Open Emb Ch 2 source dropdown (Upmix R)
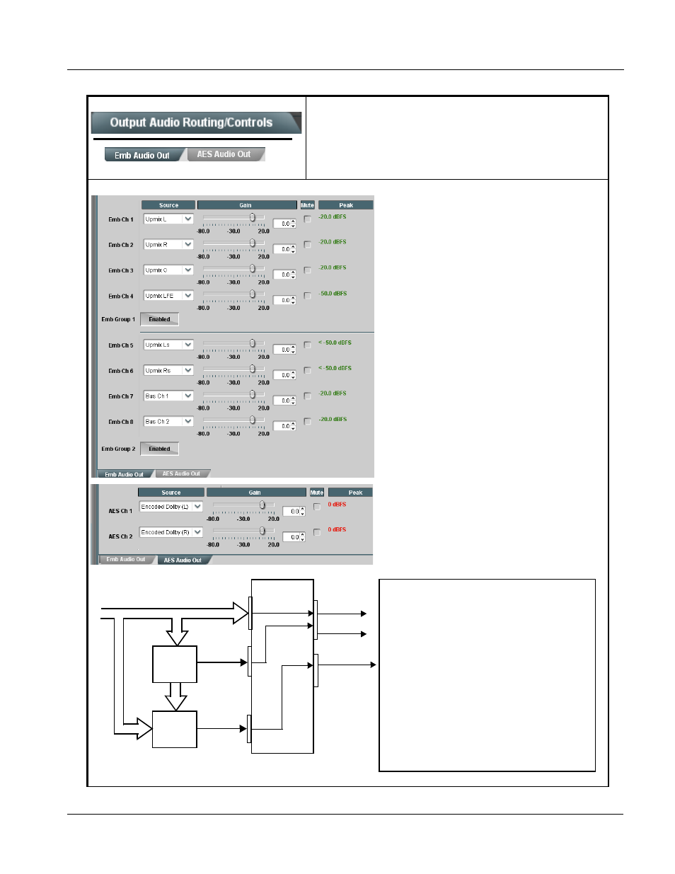 168,245
